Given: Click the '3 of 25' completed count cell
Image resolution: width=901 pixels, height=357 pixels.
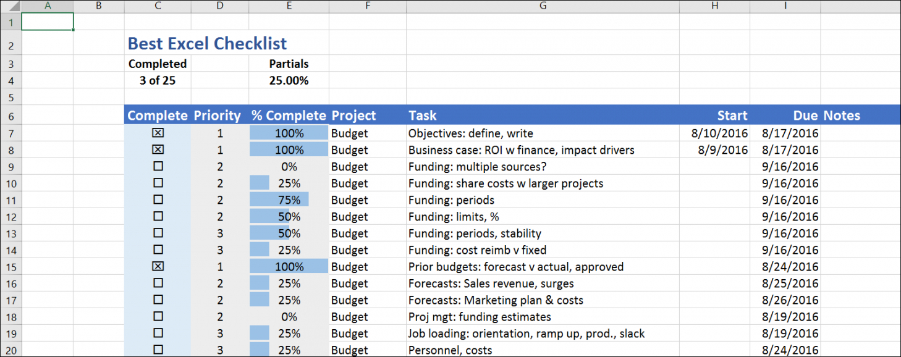Looking at the screenshot, I should (x=158, y=80).
